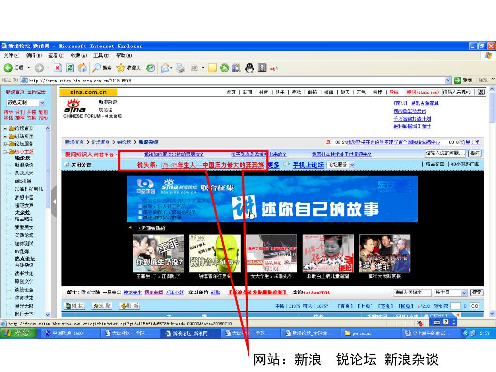Screen dimensions: 496x372
Task: Click the 手机上论坛 link
Action: point(308,165)
